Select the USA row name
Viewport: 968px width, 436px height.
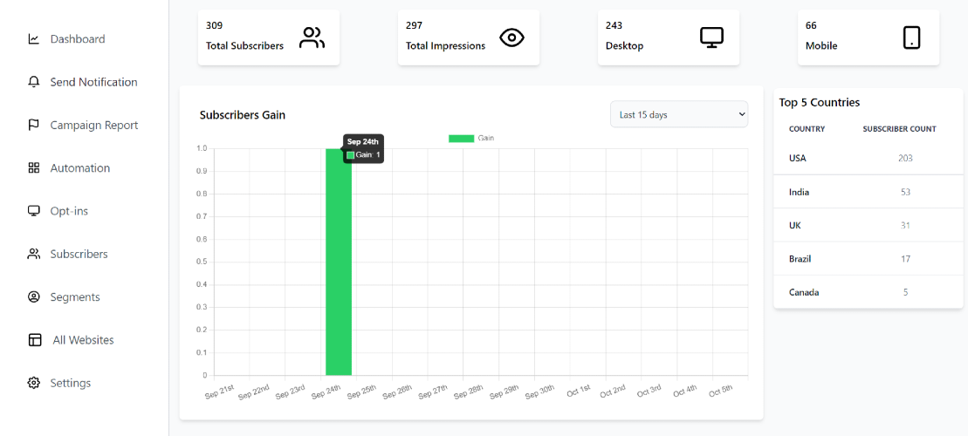click(798, 158)
